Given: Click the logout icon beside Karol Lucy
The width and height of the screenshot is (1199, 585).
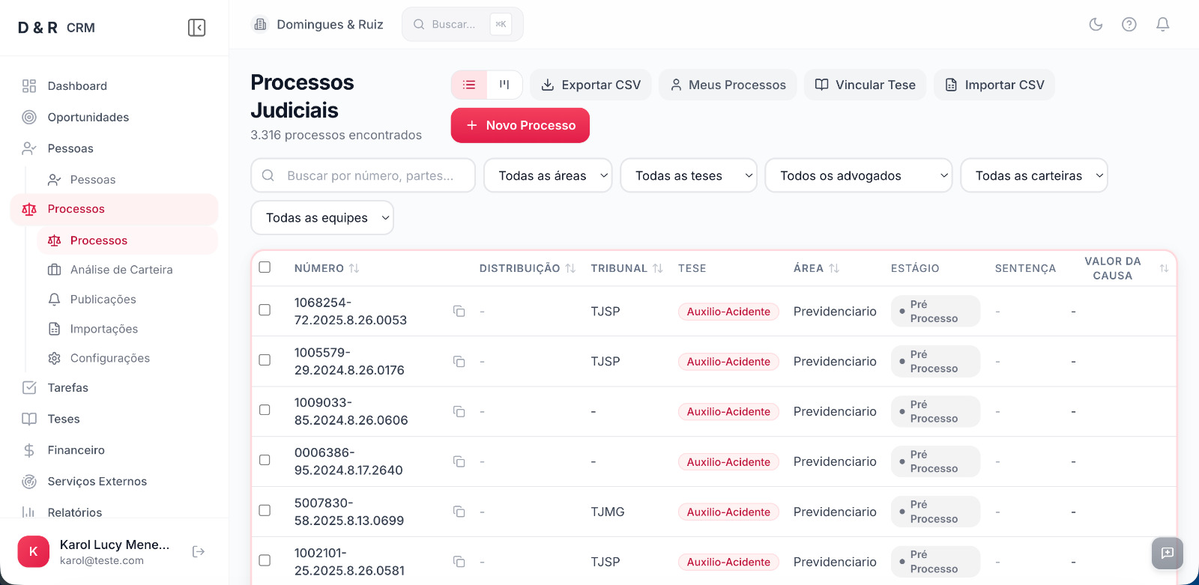Looking at the screenshot, I should (x=199, y=551).
